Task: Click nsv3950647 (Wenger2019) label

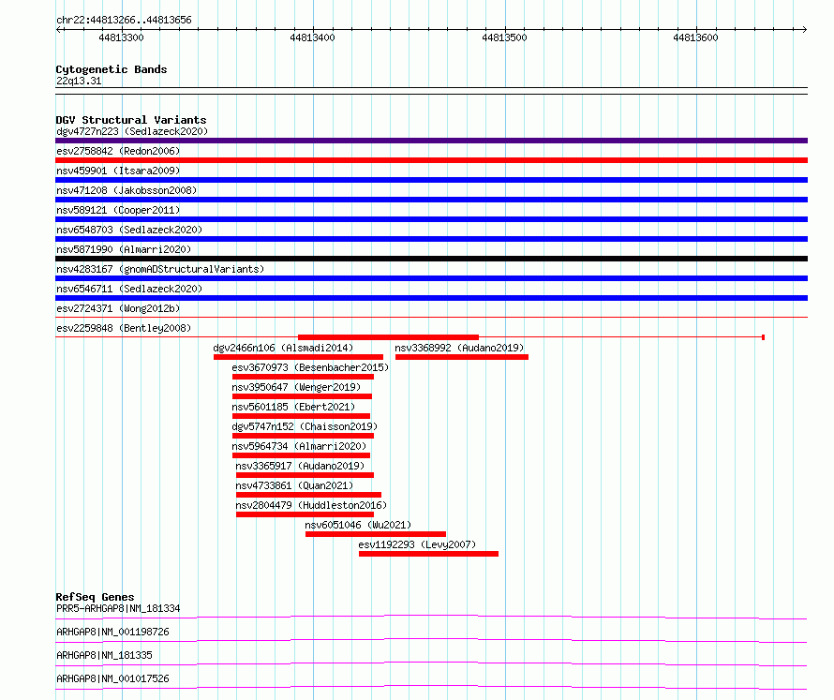Action: pyautogui.click(x=296, y=387)
